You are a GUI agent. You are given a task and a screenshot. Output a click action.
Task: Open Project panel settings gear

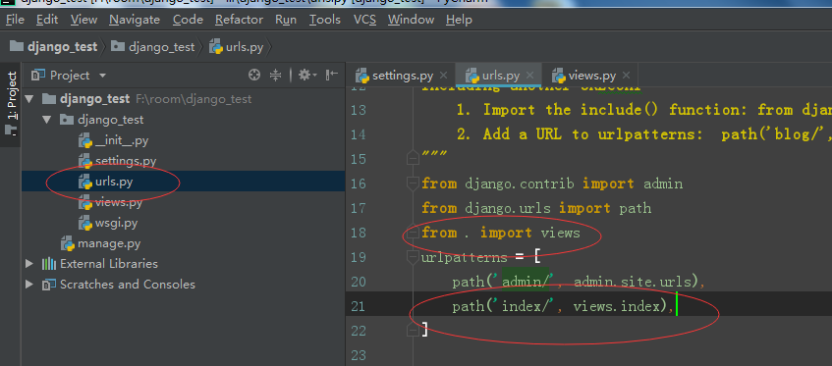(307, 76)
